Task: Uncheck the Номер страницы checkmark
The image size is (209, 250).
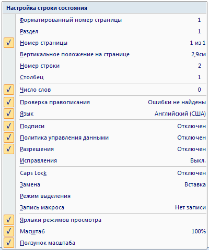Action: (x=9, y=43)
